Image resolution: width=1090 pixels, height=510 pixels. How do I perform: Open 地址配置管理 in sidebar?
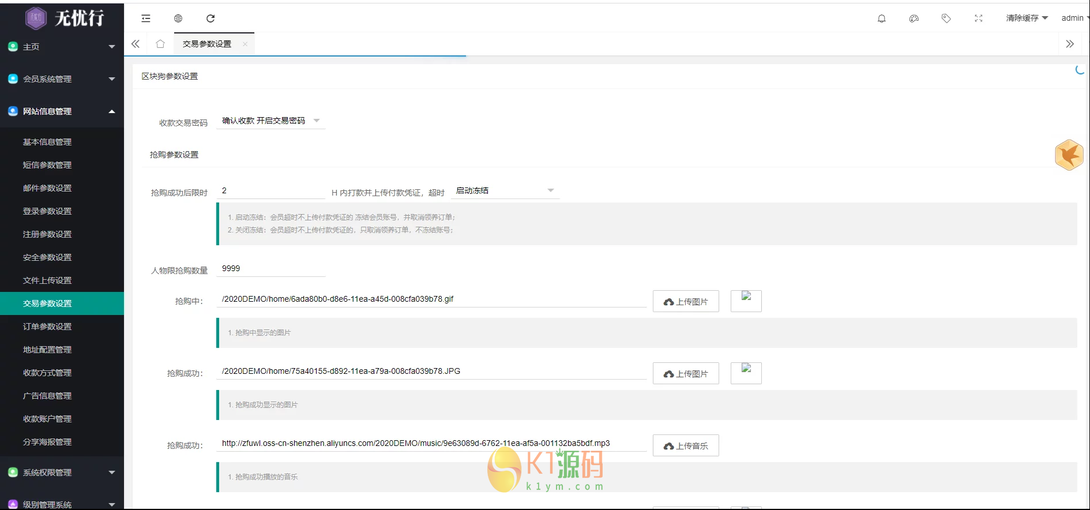[x=62, y=350]
